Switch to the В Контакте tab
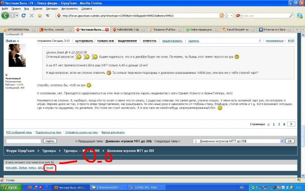Viewport: 305px width, 191px height. click(274, 30)
